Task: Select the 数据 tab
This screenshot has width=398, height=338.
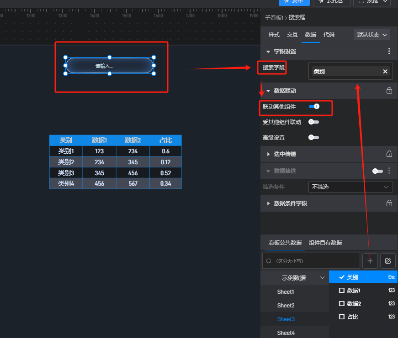Action: 310,35
